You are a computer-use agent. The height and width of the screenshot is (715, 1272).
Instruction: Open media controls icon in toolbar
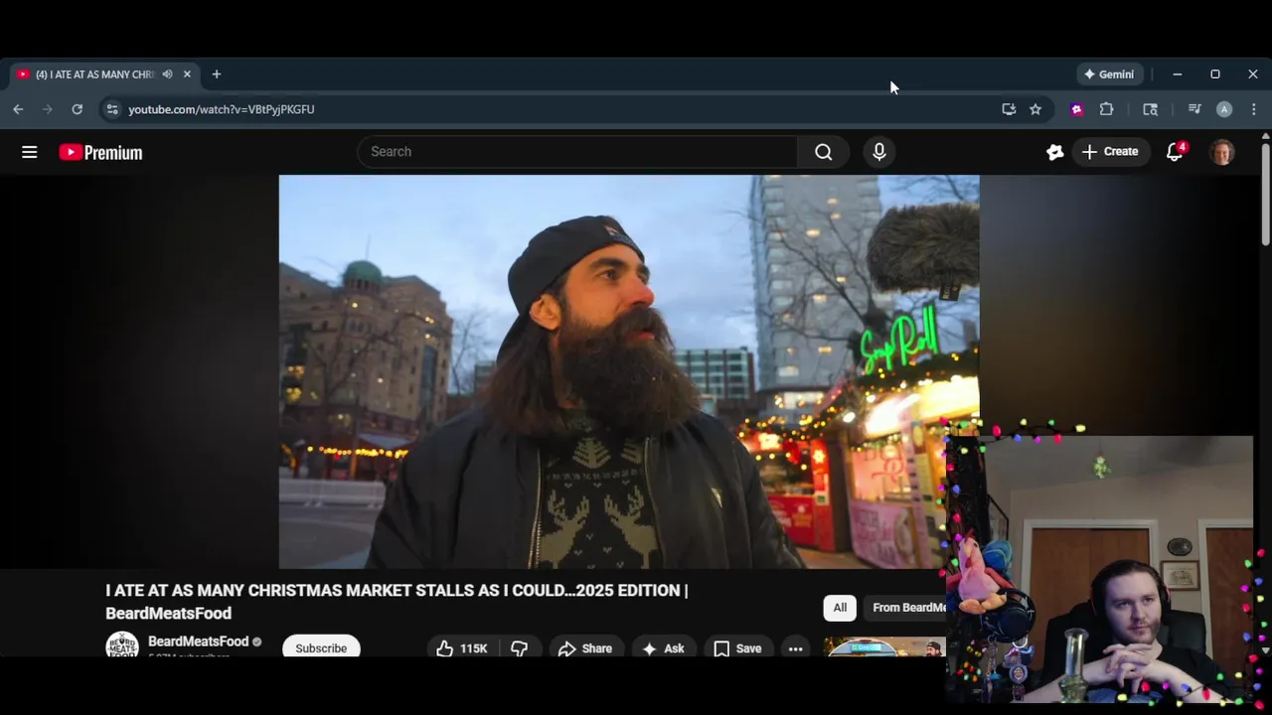click(1194, 109)
